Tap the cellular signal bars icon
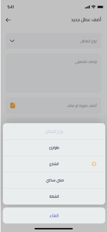Screen dimensions: 107x232 point(87,7)
